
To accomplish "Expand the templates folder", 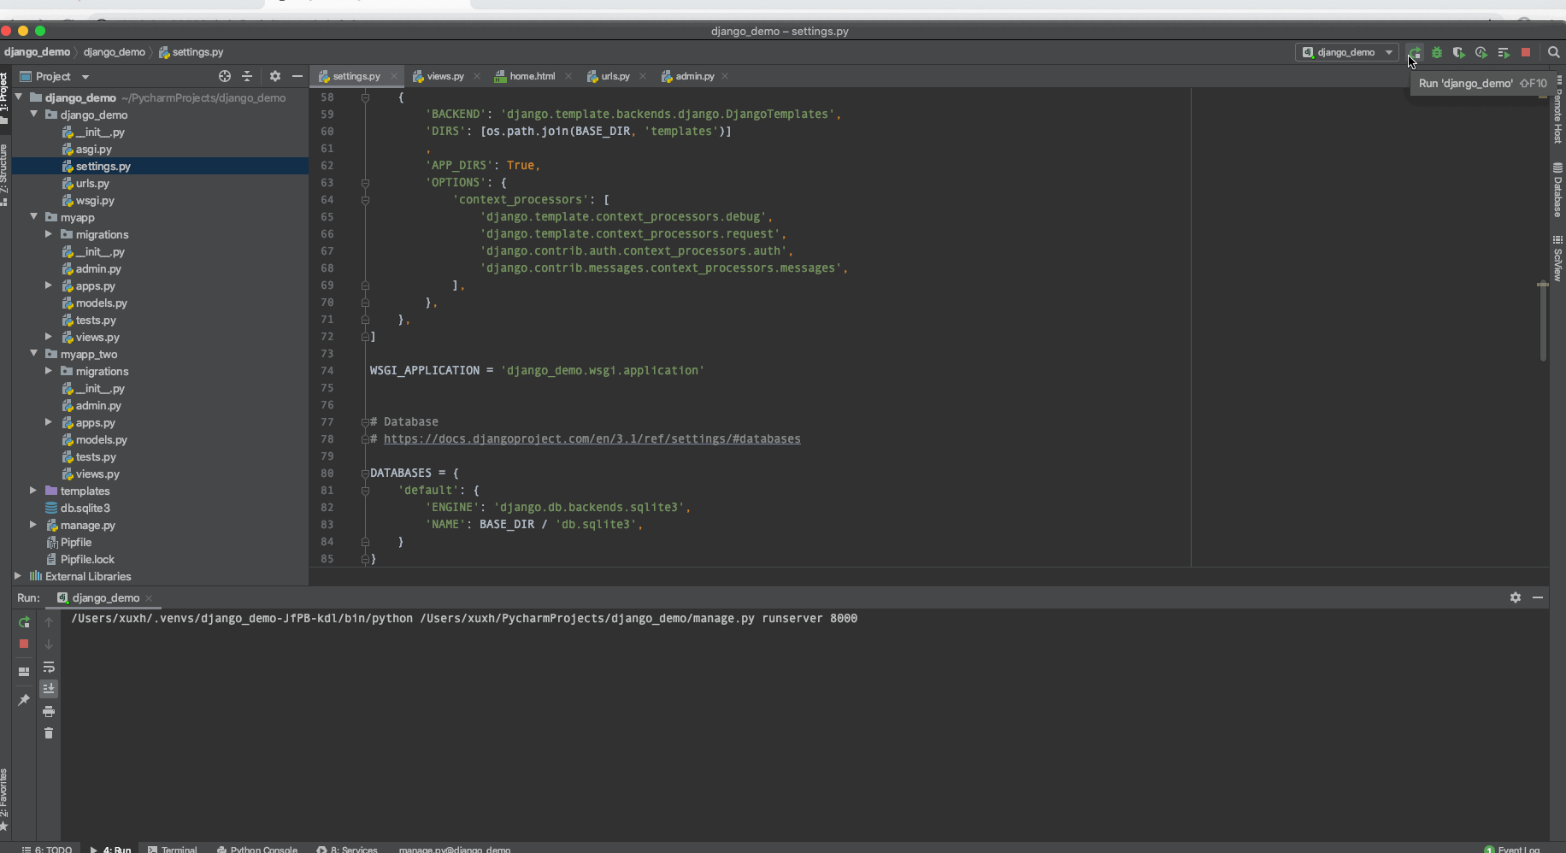I will (x=33, y=491).
